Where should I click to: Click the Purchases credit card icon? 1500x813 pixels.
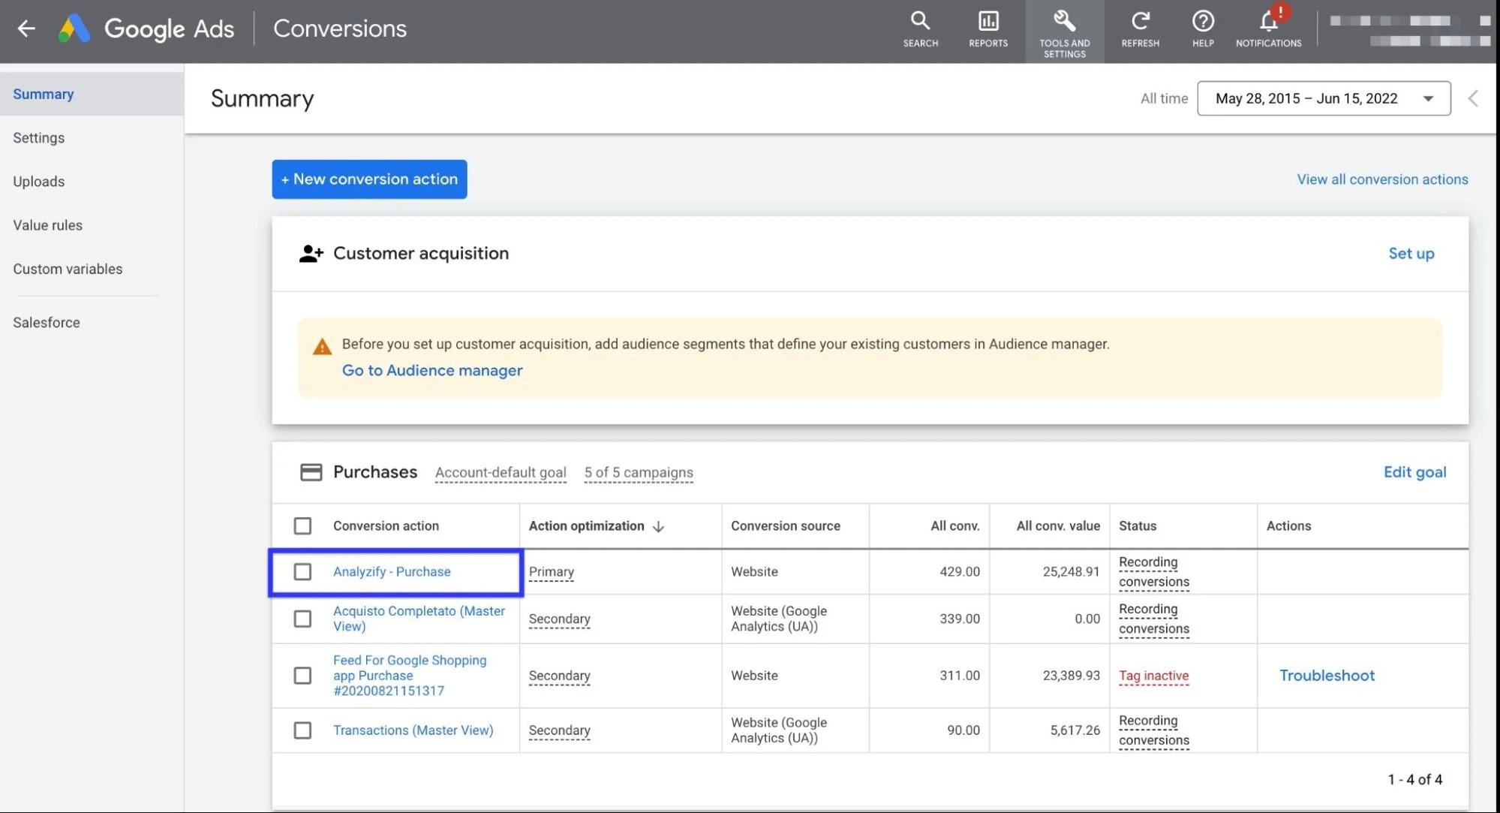click(308, 471)
